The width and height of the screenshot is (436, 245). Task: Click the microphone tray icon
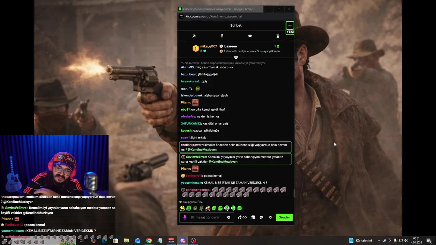395,241
